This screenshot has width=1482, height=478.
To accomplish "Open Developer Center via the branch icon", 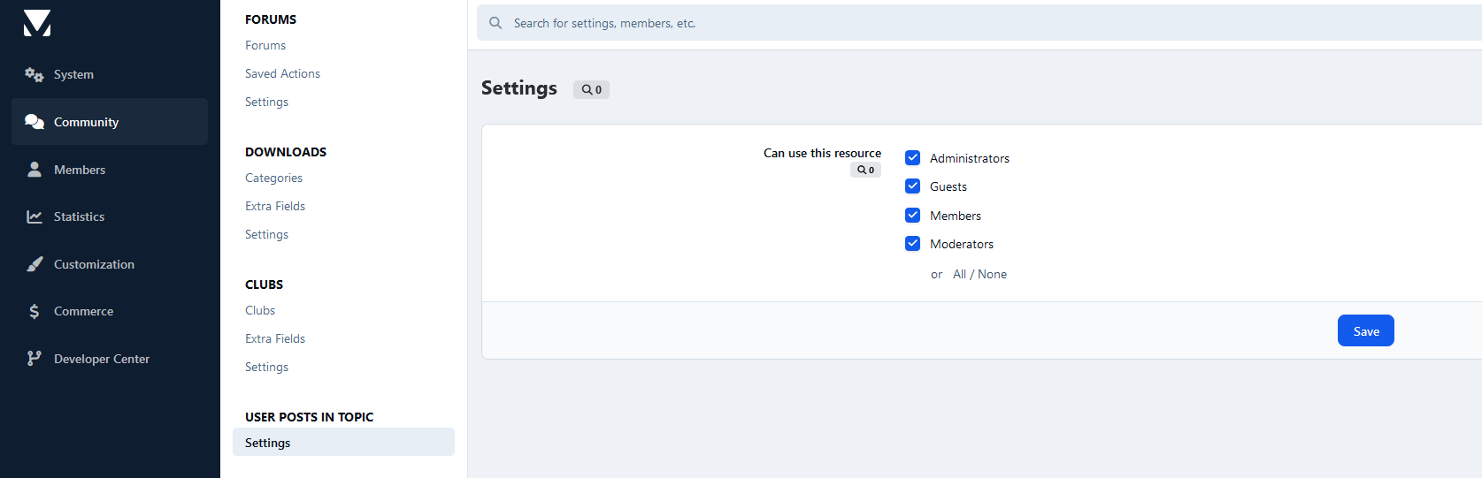I will 34,359.
